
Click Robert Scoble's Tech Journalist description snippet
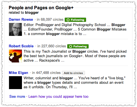[75, 56]
